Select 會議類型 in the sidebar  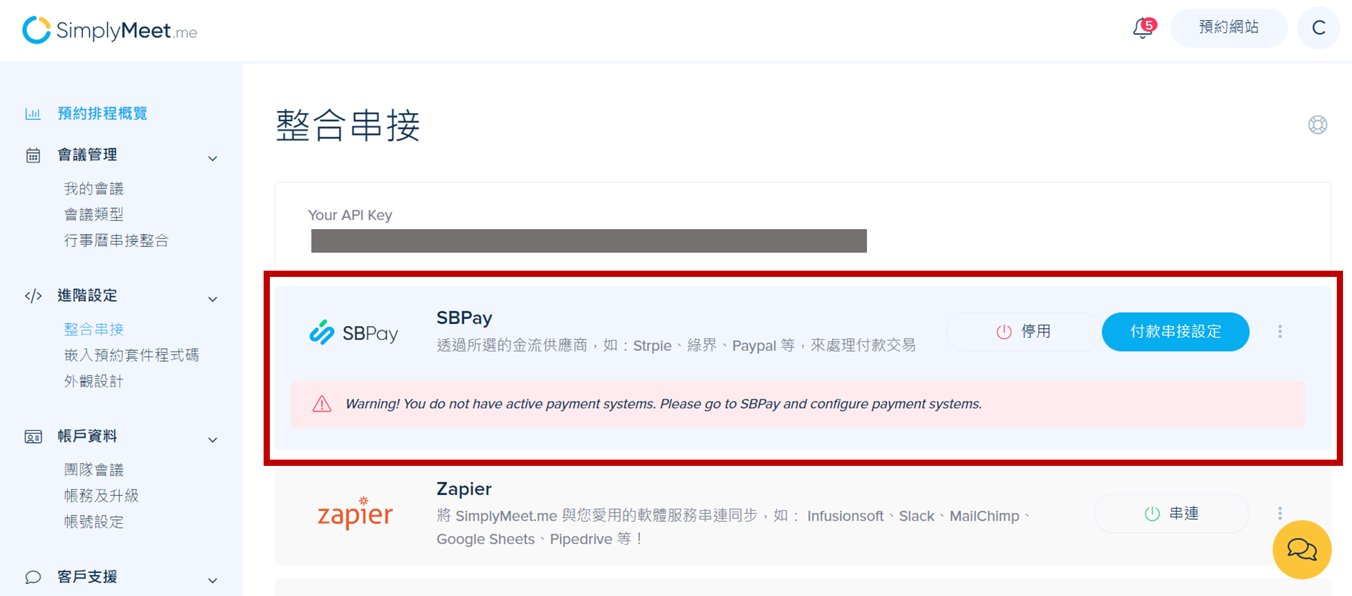pyautogui.click(x=93, y=215)
